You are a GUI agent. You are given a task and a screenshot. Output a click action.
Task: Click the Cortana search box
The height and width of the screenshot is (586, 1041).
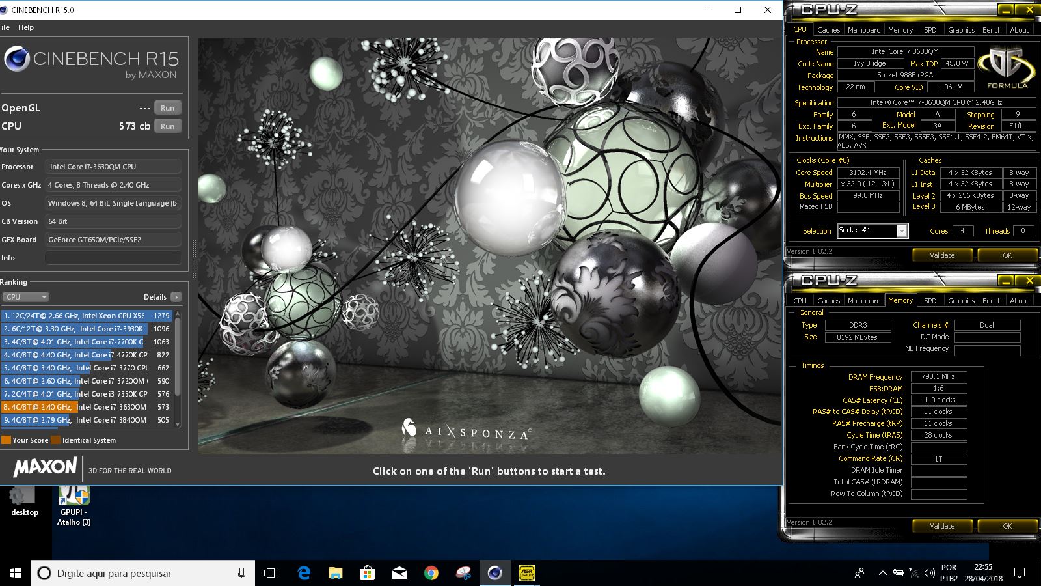[x=143, y=573]
